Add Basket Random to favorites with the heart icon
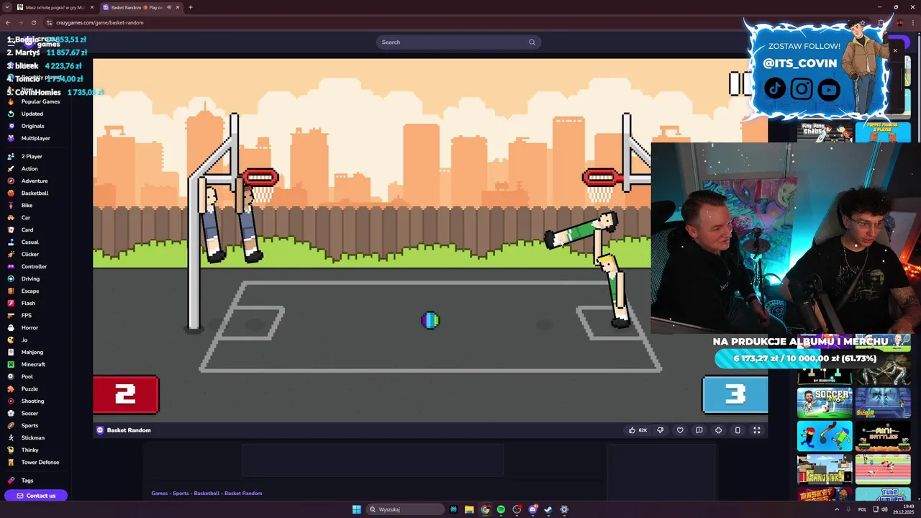Viewport: 921px width, 518px height. [680, 430]
